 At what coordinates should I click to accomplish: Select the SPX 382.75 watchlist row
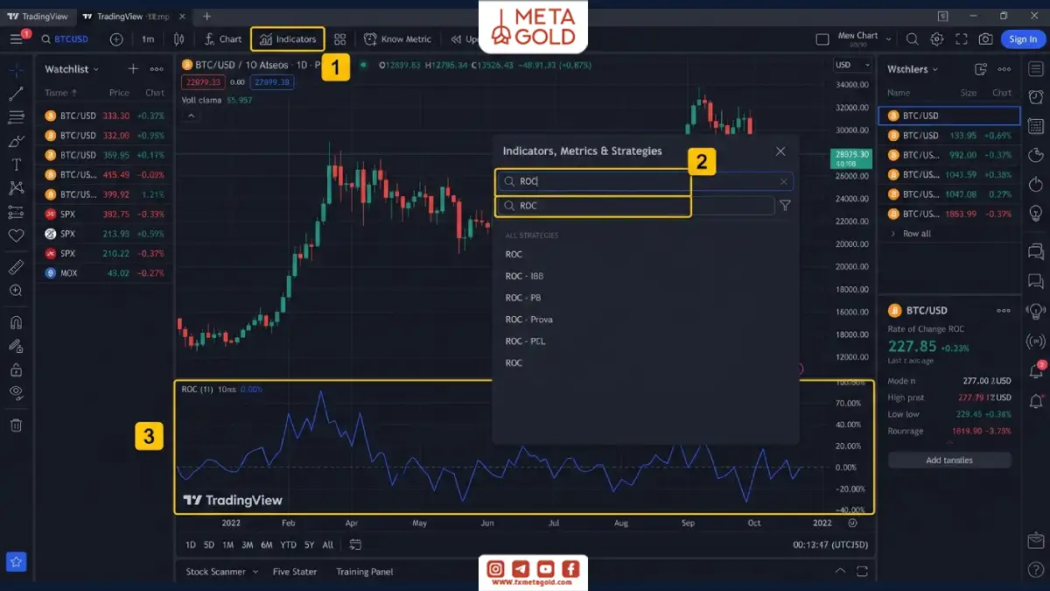[105, 214]
